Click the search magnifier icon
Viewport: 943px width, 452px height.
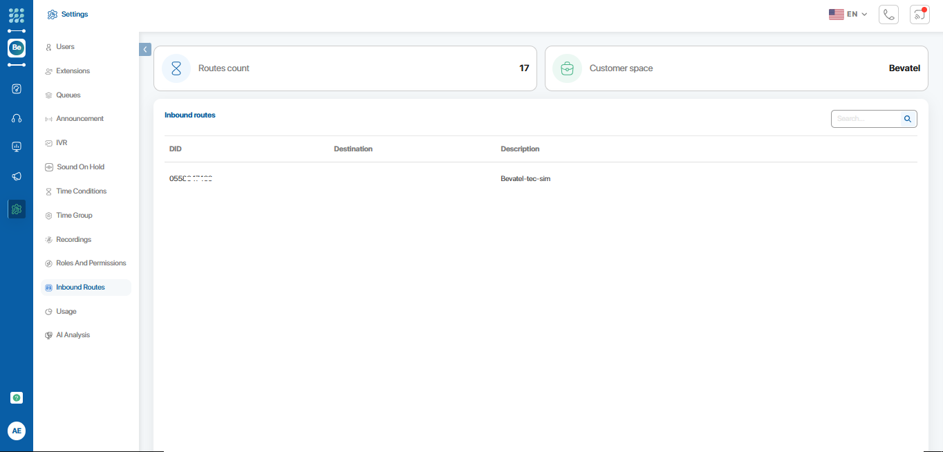pos(908,119)
